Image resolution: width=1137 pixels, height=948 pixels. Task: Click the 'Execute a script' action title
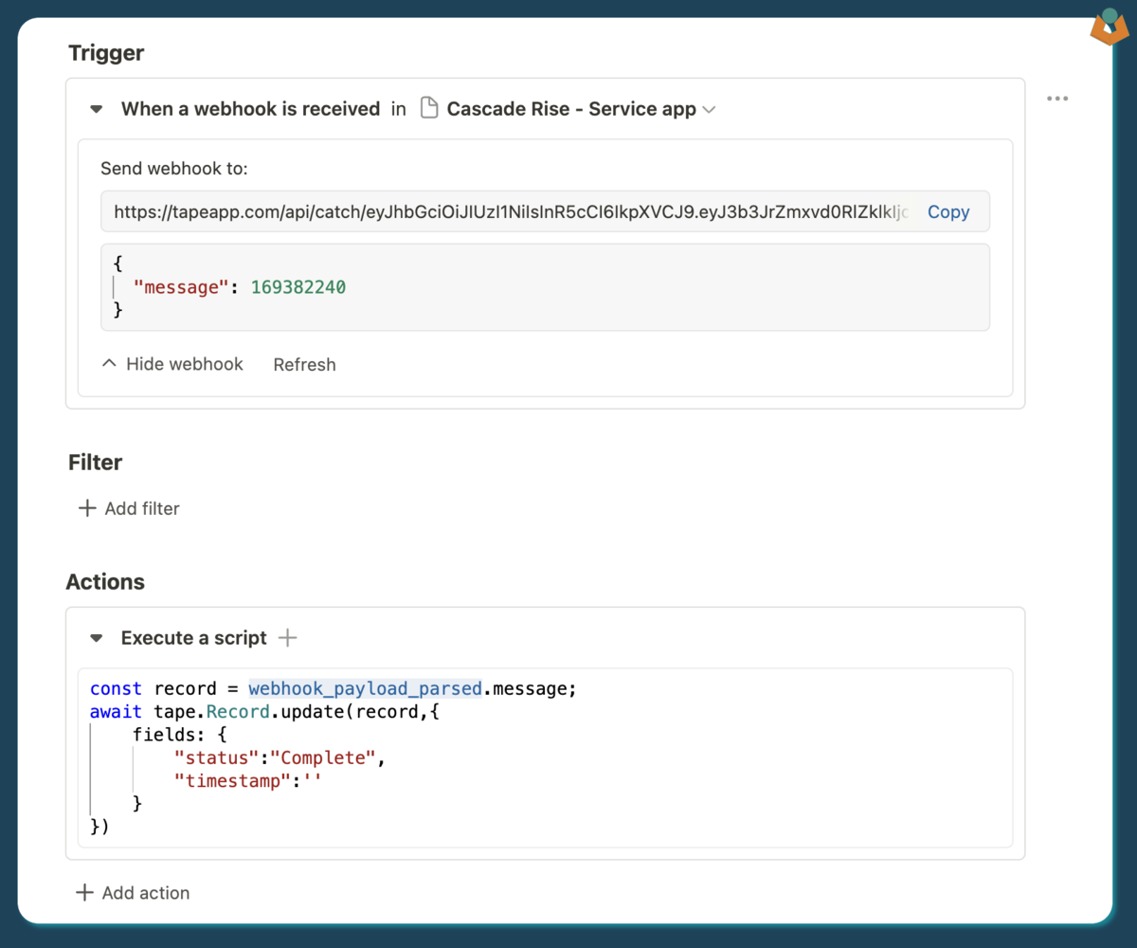(x=193, y=638)
